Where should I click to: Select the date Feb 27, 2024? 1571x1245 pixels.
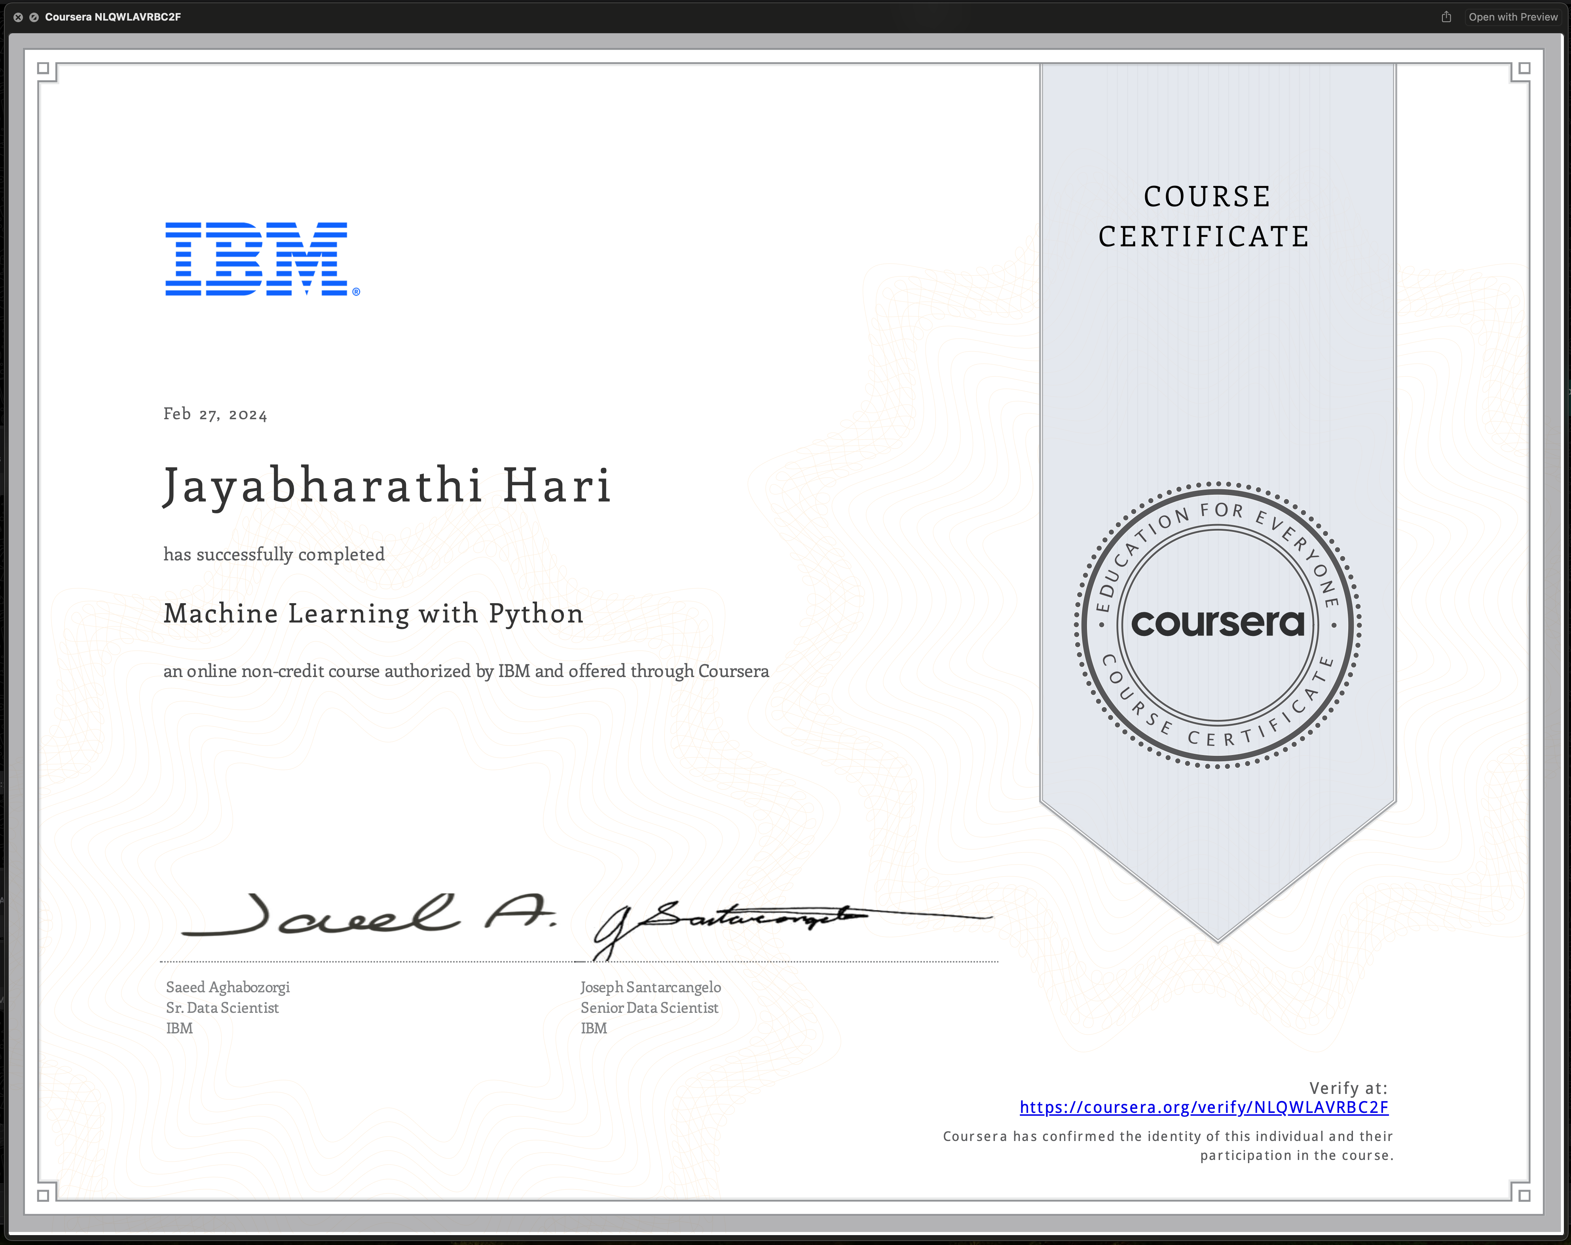(x=215, y=414)
